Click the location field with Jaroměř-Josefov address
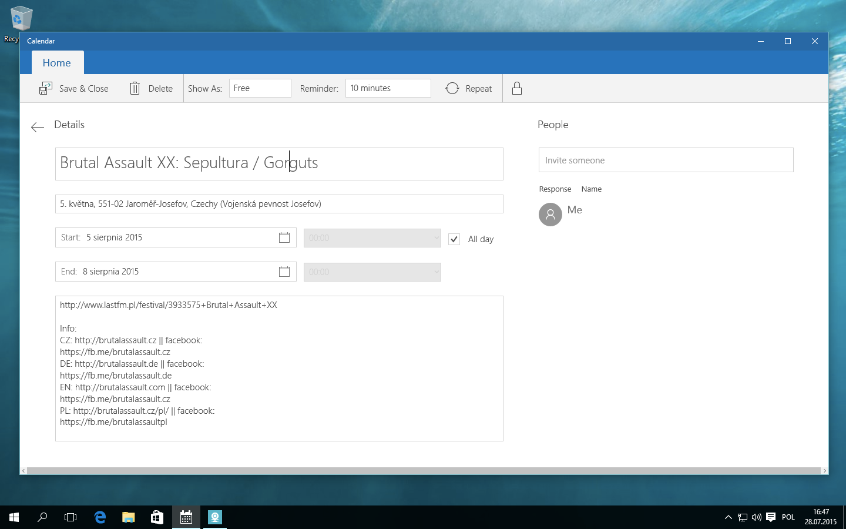This screenshot has height=529, width=846. click(279, 204)
